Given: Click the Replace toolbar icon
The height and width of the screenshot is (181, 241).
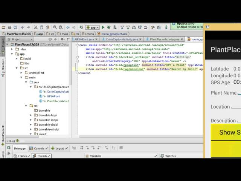Looking at the screenshot, I should click(x=61, y=28).
